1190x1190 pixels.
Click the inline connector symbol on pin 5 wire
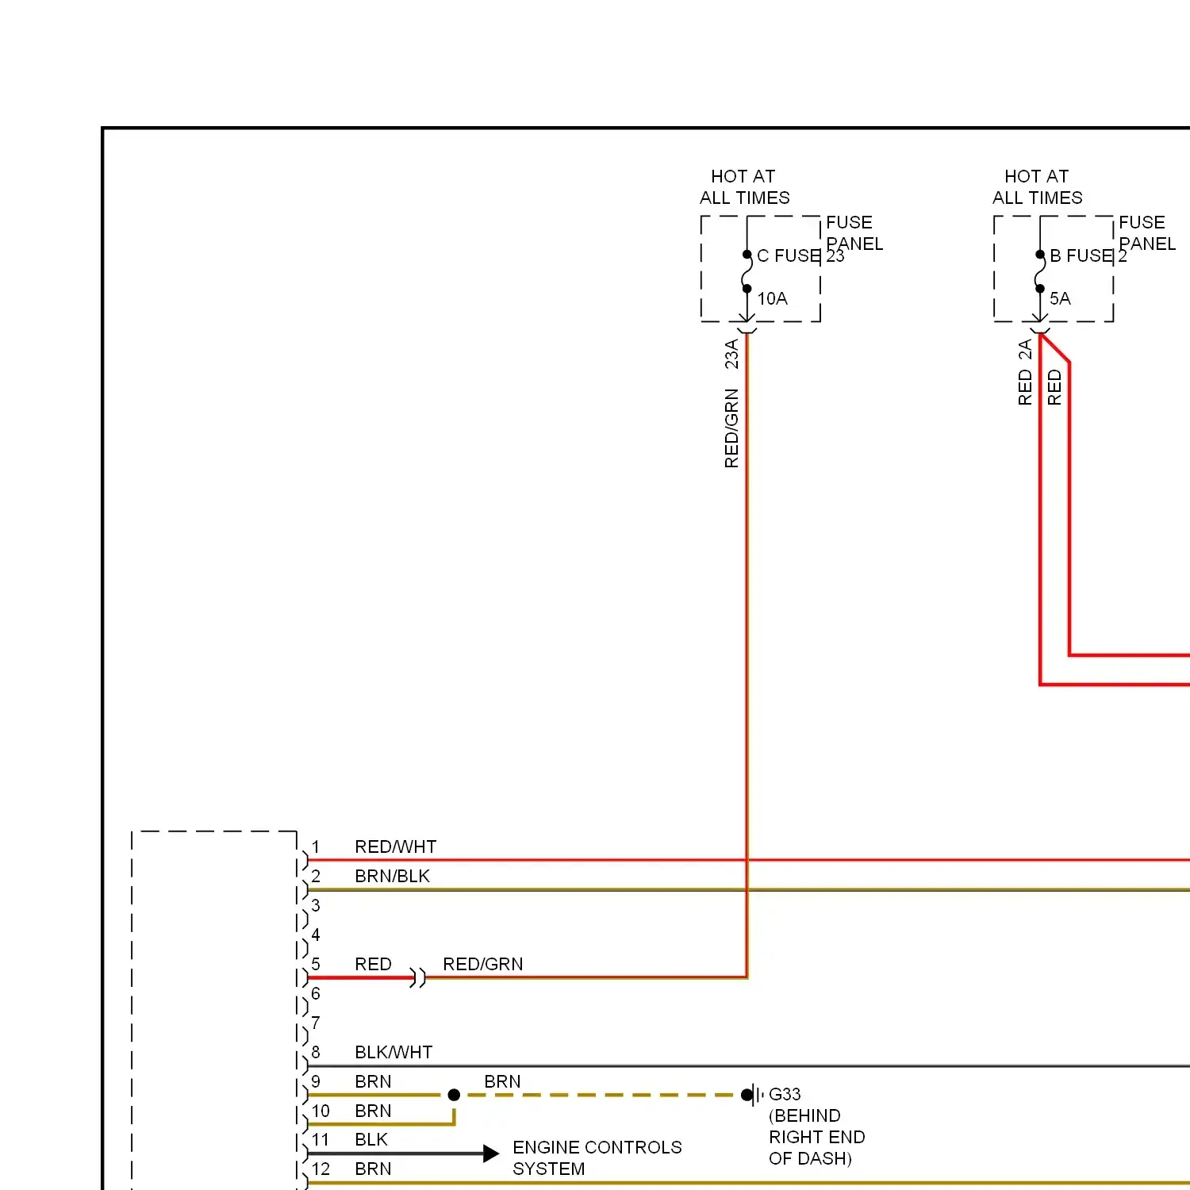click(418, 977)
